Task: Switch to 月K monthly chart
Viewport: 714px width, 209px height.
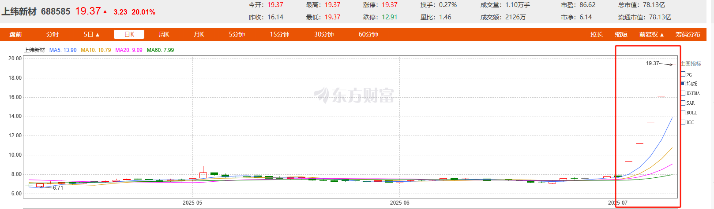Action: pos(199,34)
